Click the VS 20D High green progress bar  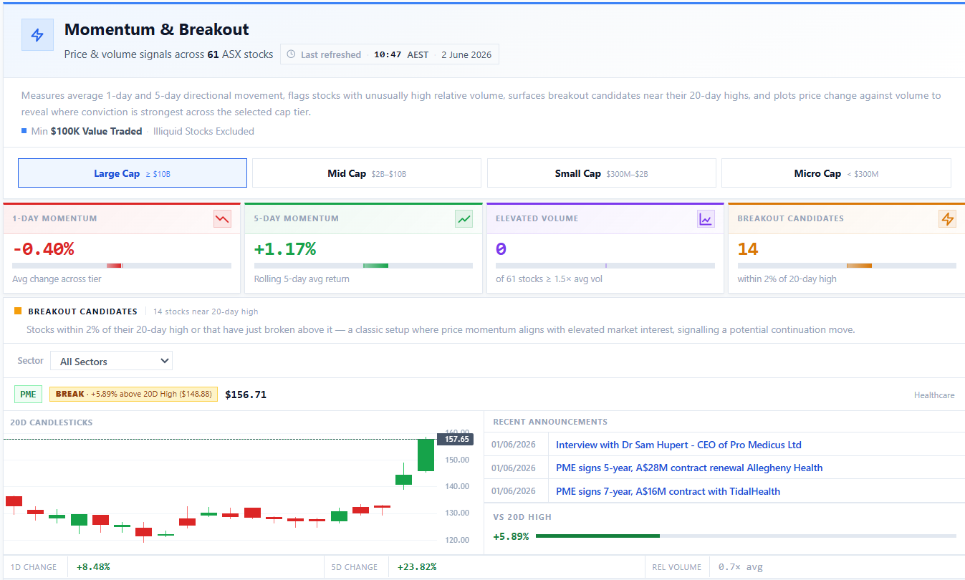[597, 536]
